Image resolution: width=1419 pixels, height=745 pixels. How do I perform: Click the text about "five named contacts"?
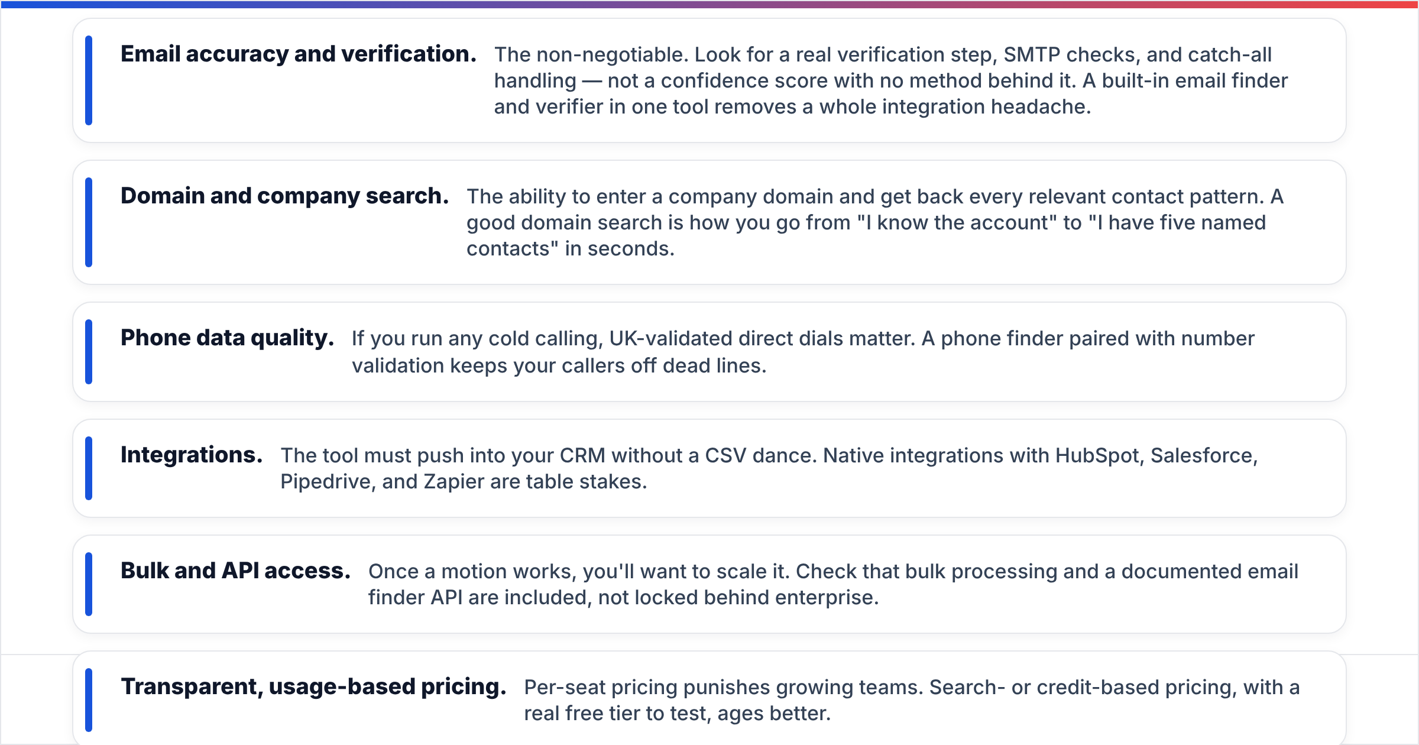pos(875,222)
